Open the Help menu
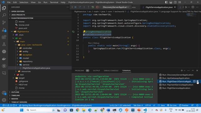 pyautogui.click(x=63, y=2)
